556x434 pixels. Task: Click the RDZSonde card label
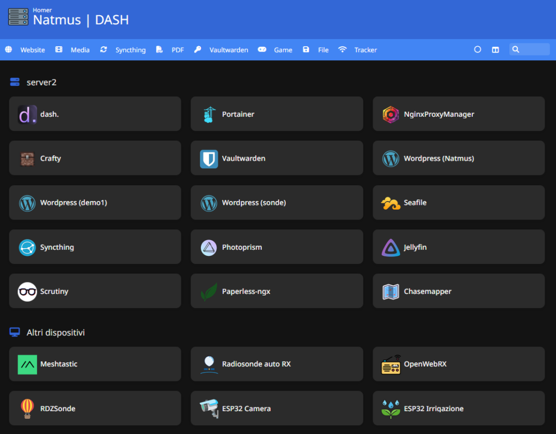click(x=58, y=408)
